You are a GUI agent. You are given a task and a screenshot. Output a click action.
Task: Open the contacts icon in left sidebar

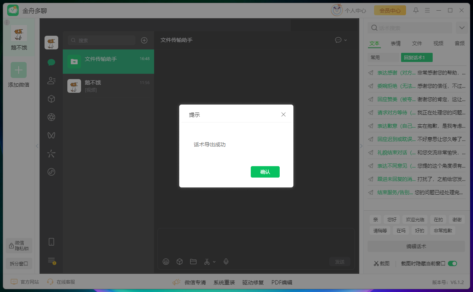tap(51, 80)
